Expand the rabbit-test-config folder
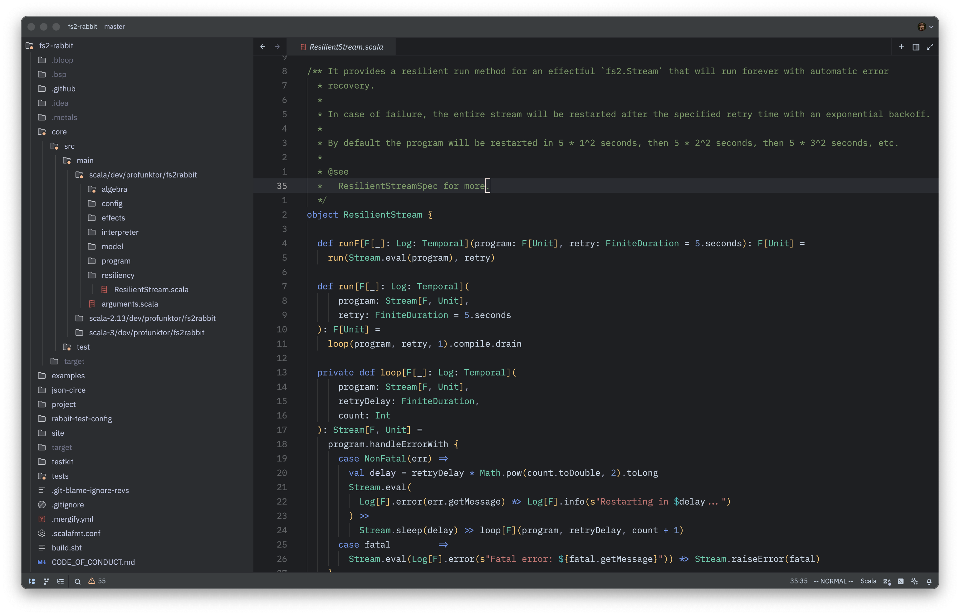The image size is (960, 615). (81, 419)
